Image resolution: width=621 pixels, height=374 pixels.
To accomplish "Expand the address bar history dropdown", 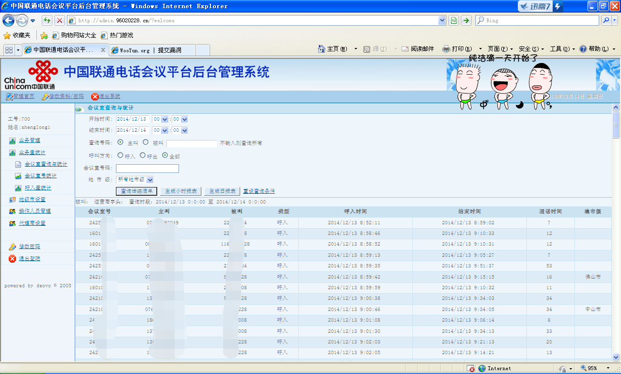I will 442,20.
